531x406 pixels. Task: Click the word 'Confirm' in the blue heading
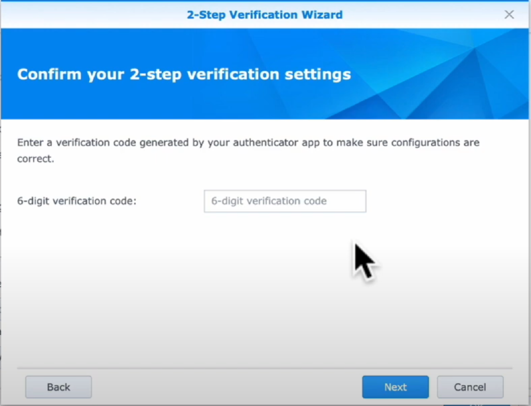(x=48, y=74)
